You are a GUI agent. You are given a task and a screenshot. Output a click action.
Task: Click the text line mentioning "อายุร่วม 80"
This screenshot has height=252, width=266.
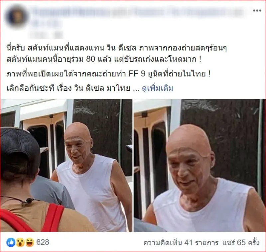pyautogui.click(x=104, y=60)
